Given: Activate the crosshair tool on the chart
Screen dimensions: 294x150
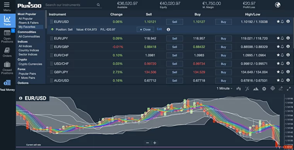Looking at the screenshot, I should point(273,89).
